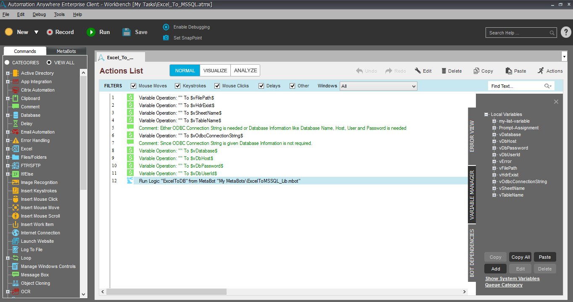Open the Tools menu
The image size is (573, 302).
tap(60, 14)
